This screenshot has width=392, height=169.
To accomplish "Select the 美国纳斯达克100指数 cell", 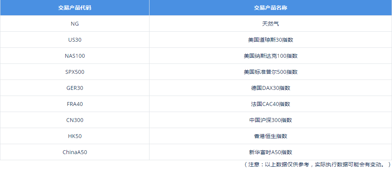I will click(x=271, y=56).
